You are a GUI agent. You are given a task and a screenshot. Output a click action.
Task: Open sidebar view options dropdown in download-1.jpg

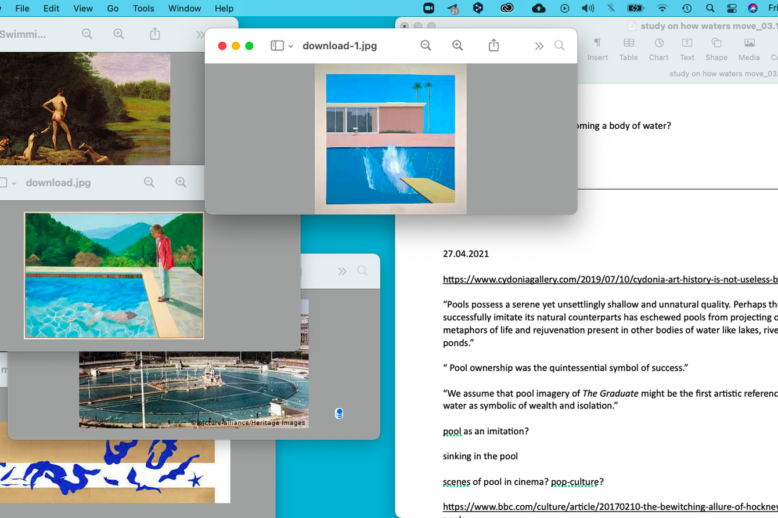coord(291,46)
